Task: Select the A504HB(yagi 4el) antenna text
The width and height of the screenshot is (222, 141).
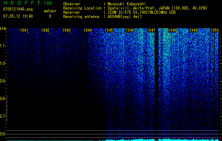Action: point(125,17)
